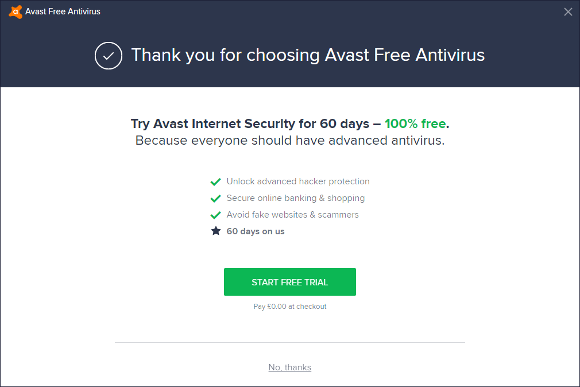Image resolution: width=580 pixels, height=387 pixels.
Task: Select the Avoid fake websites & scammers text
Action: point(292,215)
